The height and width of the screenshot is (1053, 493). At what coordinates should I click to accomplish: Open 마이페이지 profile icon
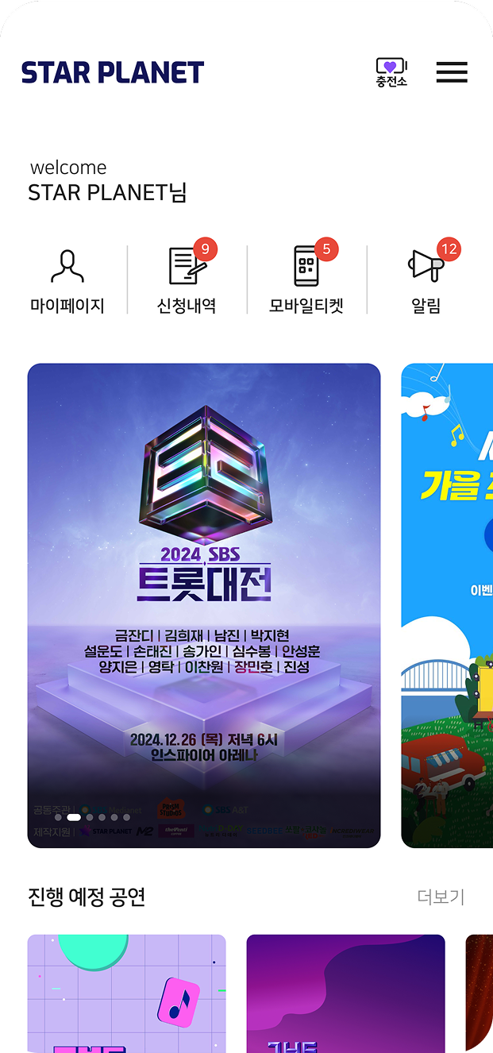67,267
